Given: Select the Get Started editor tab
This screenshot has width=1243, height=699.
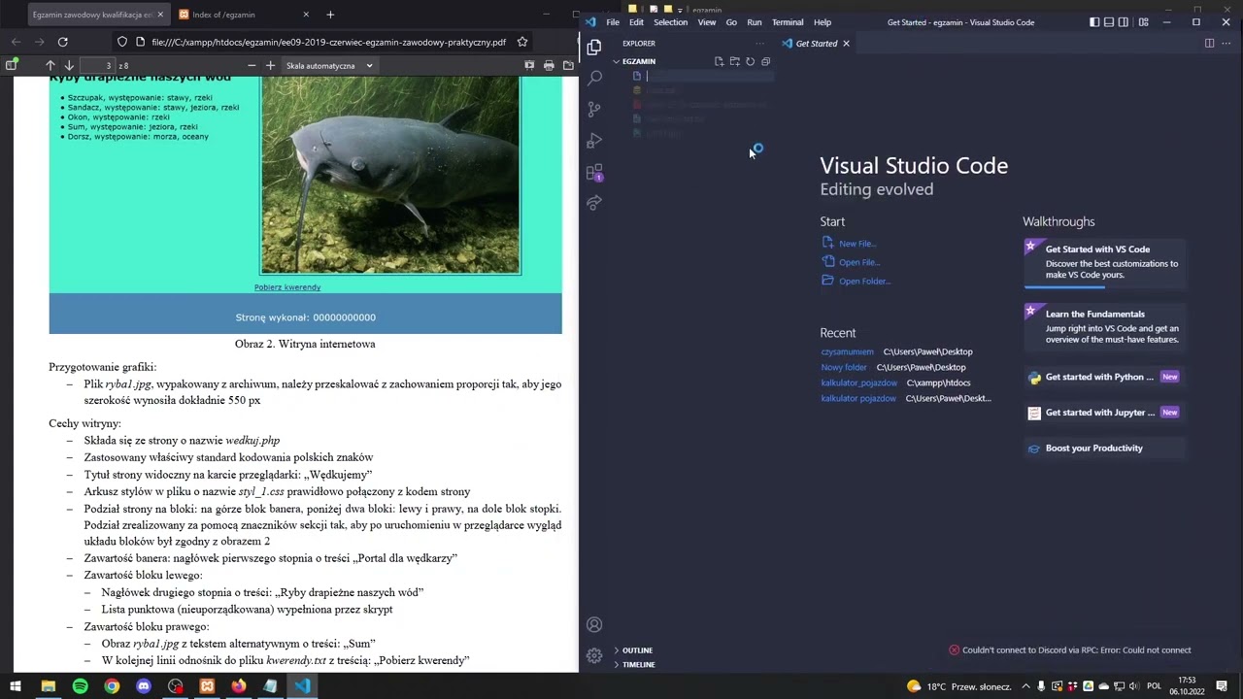Looking at the screenshot, I should pyautogui.click(x=817, y=43).
